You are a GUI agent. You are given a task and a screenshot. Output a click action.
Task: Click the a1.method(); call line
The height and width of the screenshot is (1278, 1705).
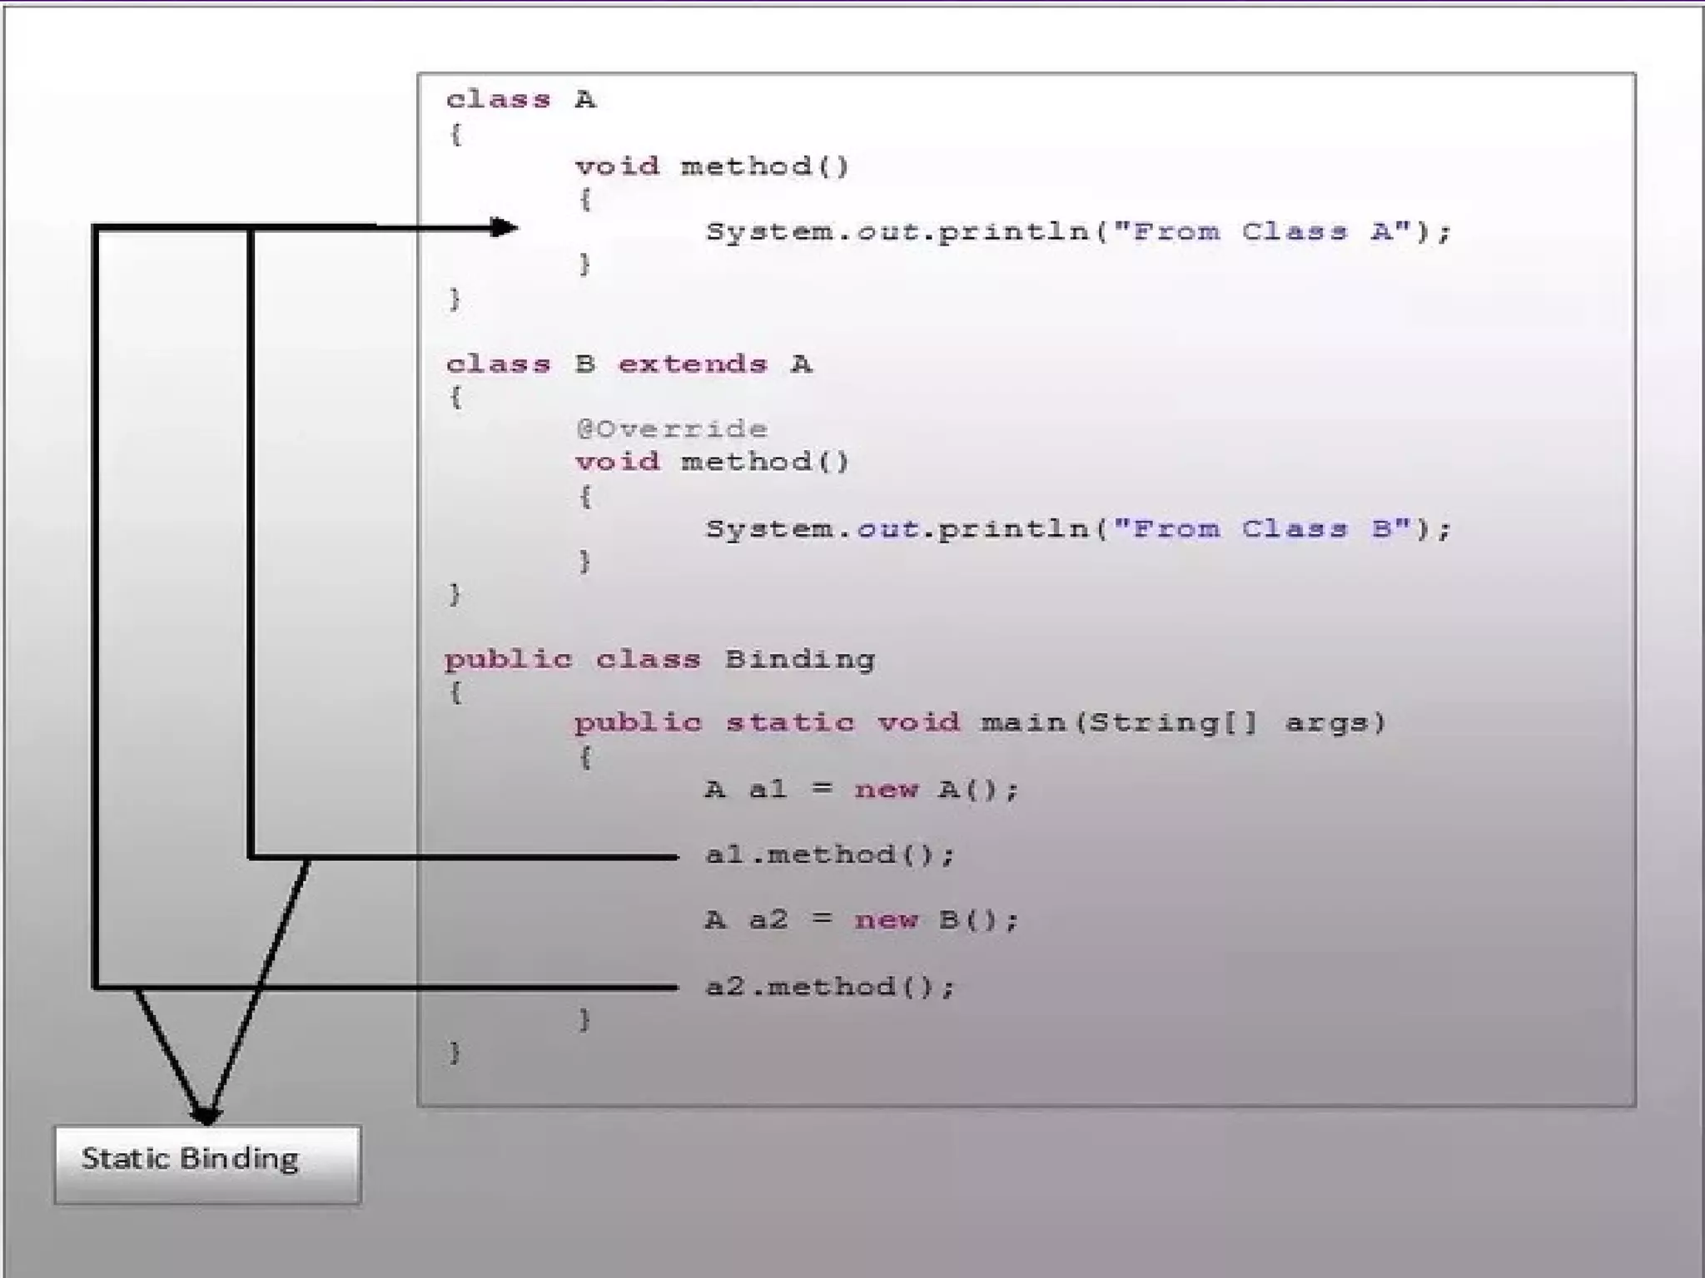pos(829,855)
